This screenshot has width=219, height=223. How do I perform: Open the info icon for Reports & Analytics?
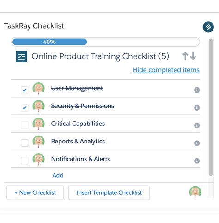click(x=197, y=143)
